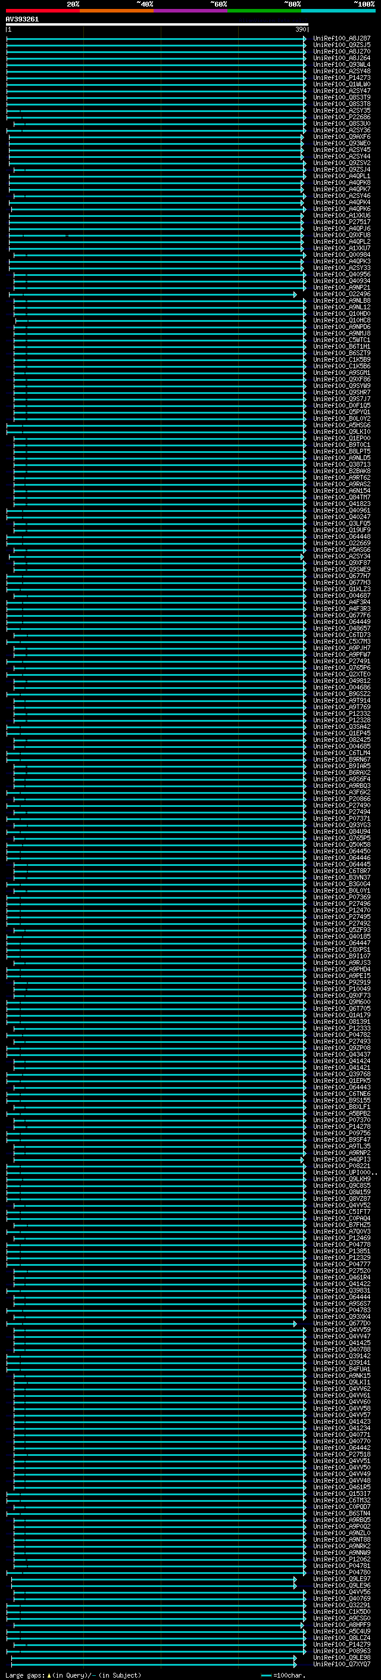Viewport: 381px width, 1680px height.
Task: Click the cyan ~100% identity legend segment
Action: coord(338,11)
